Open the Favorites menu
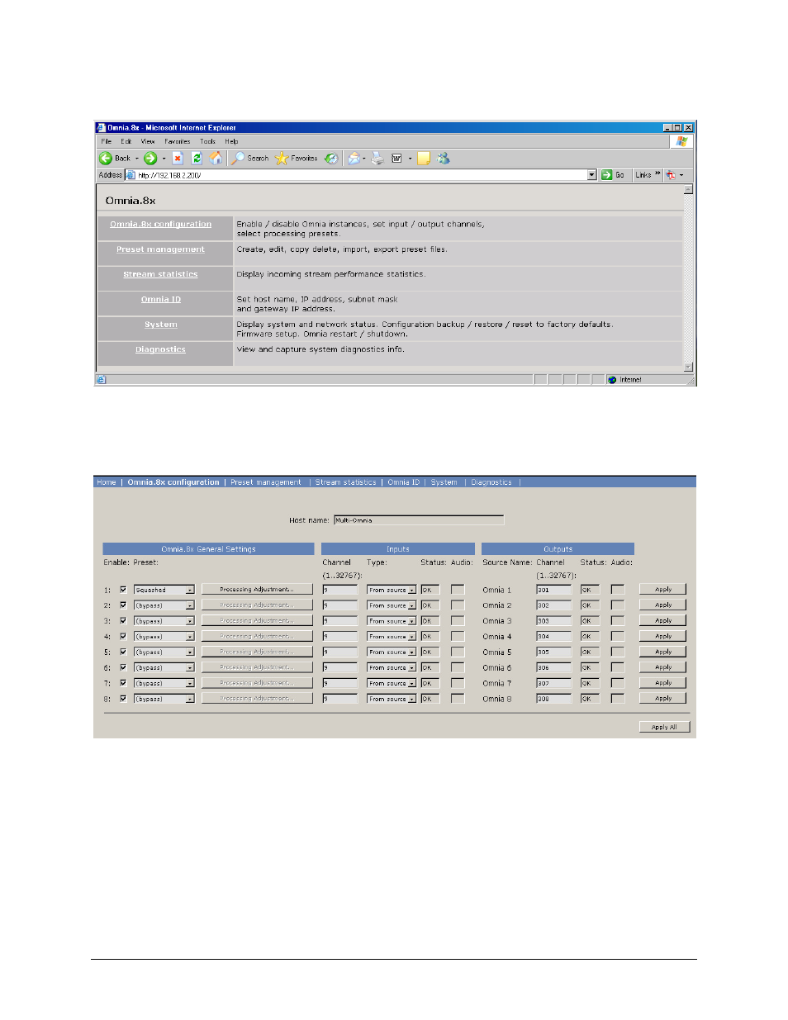This screenshot has height=1020, width=788. click(178, 141)
